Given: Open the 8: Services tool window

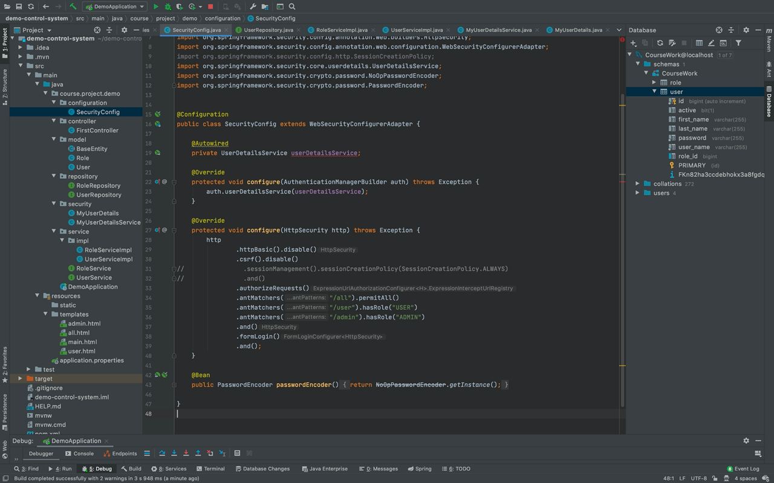Looking at the screenshot, I should (169, 469).
